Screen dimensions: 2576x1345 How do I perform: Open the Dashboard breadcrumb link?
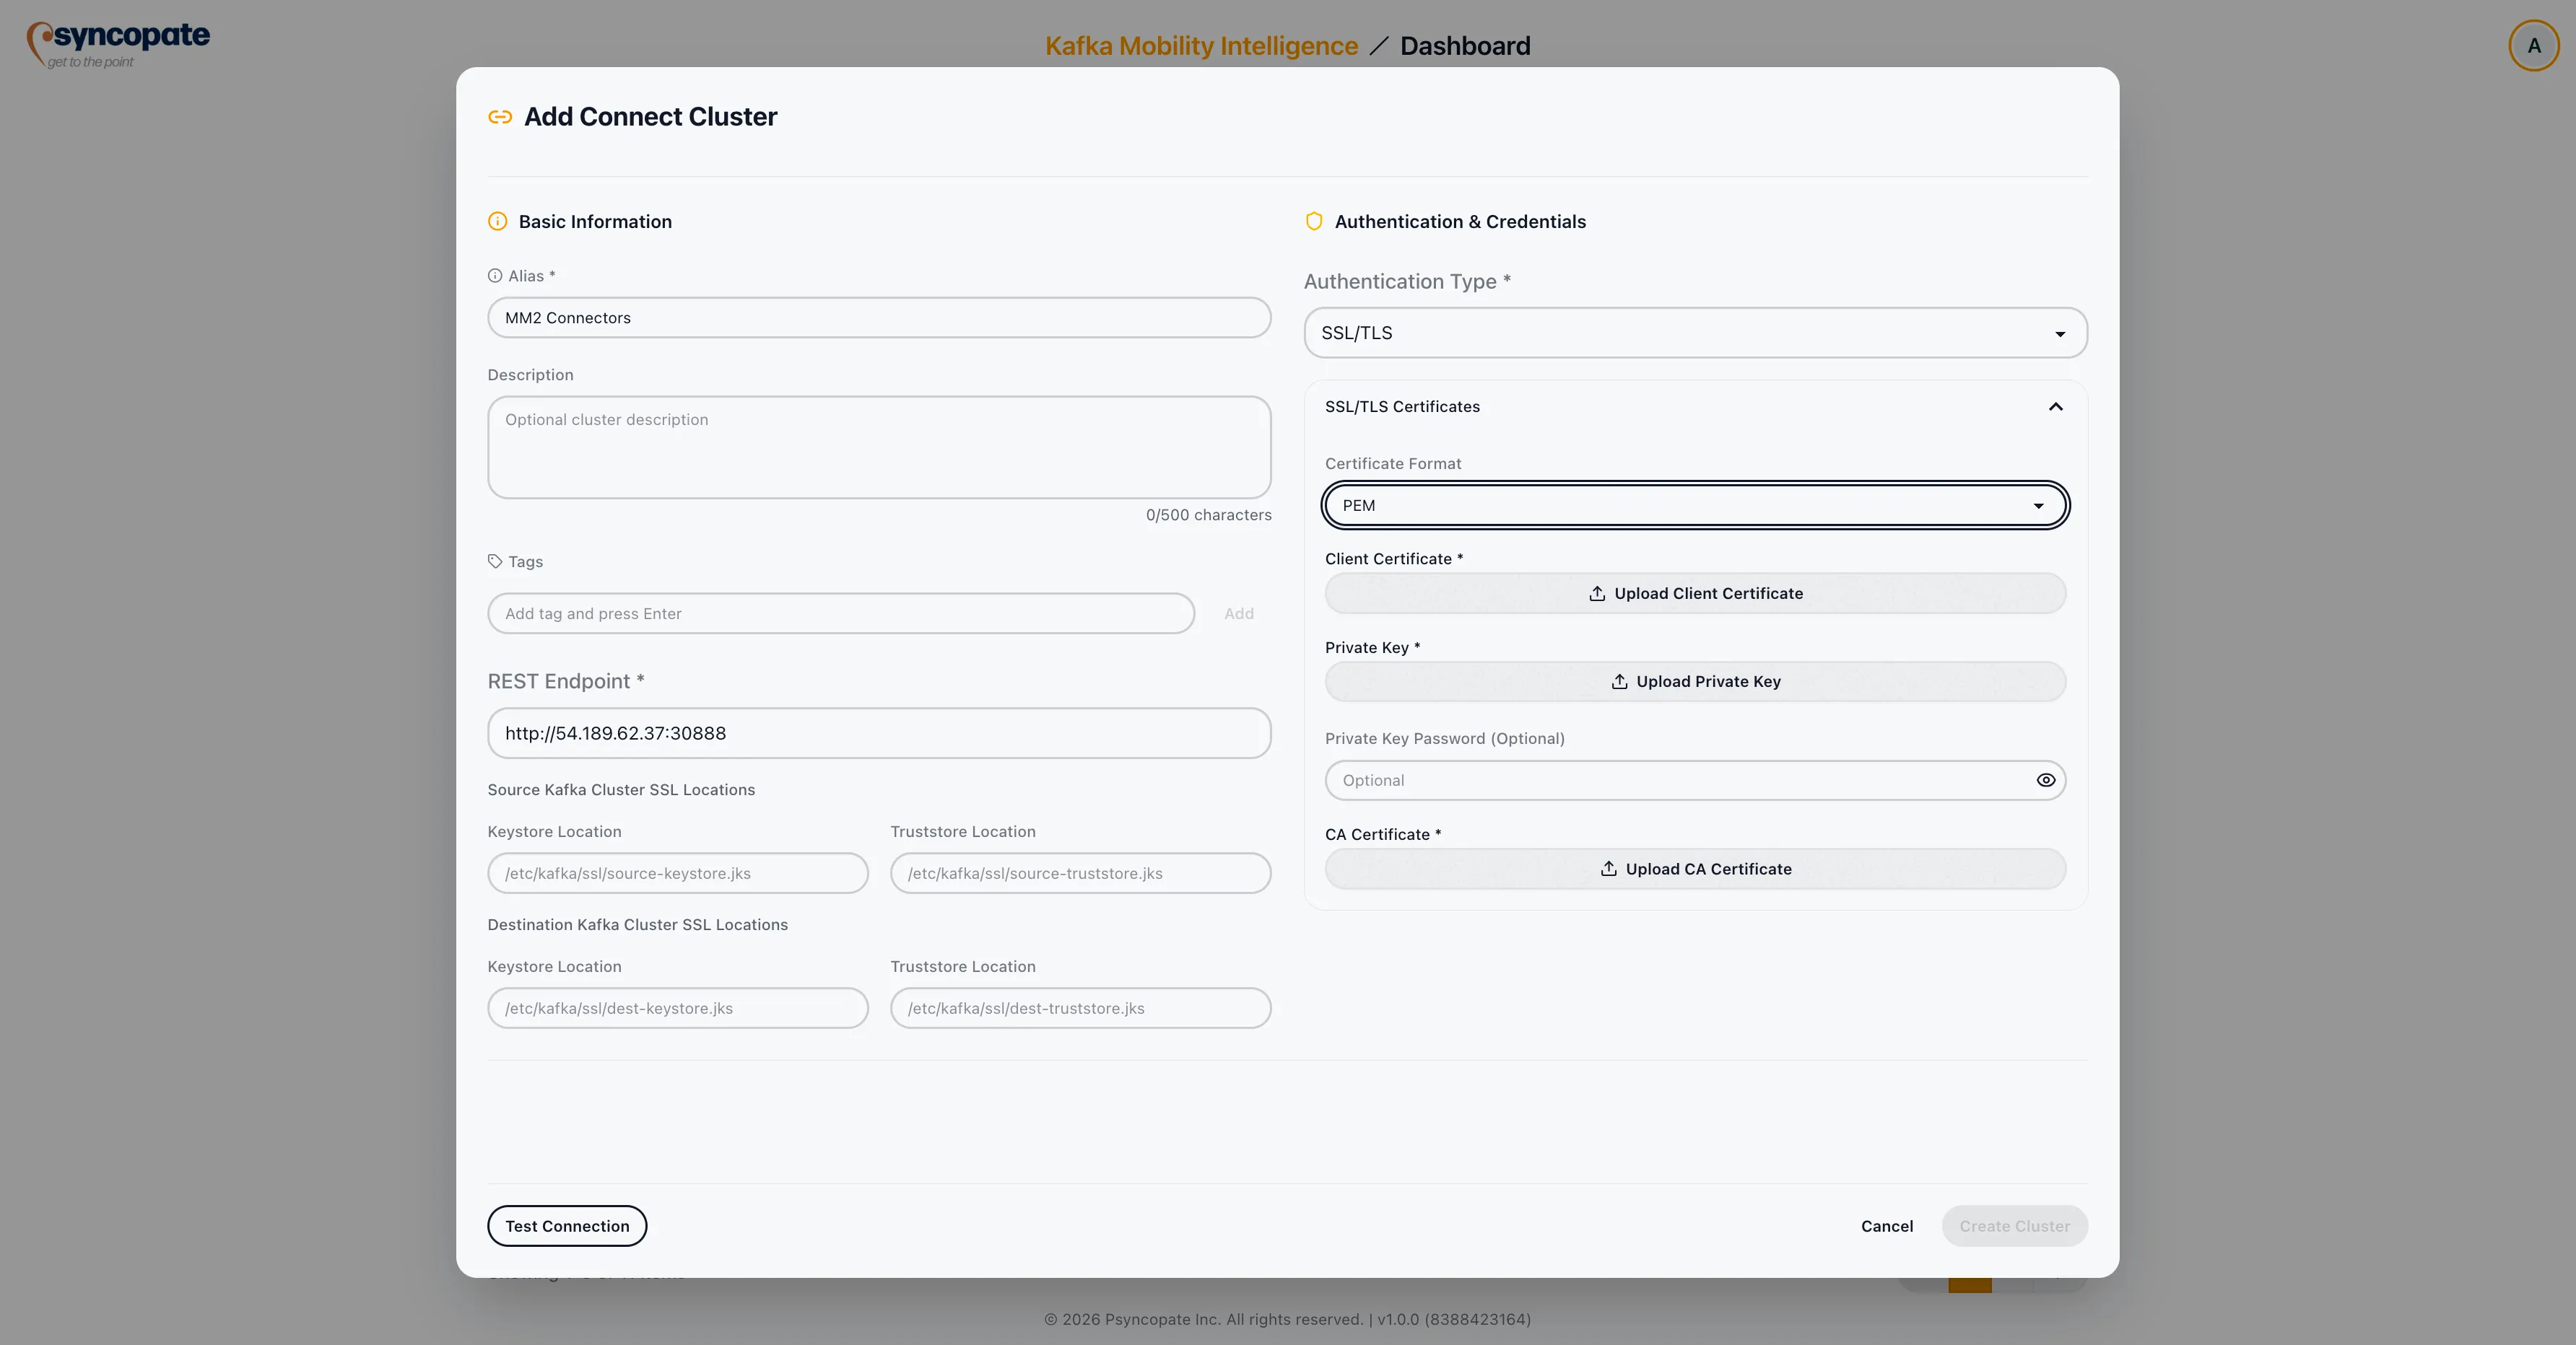pos(1465,45)
